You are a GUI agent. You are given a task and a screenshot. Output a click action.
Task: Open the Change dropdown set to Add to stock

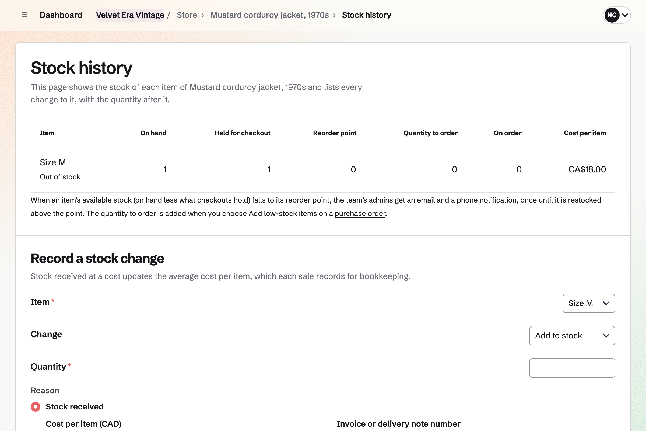coord(572,335)
